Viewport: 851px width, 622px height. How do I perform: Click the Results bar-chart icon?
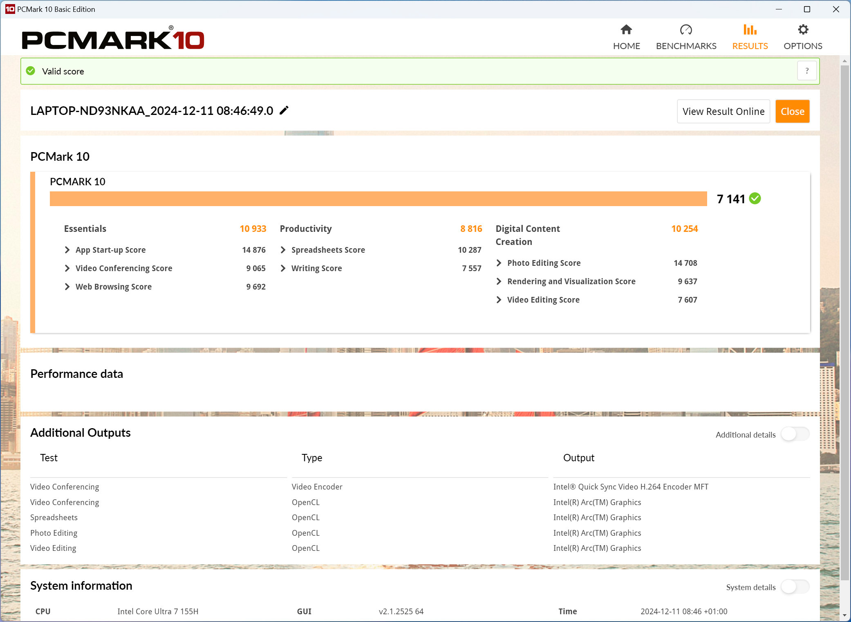point(750,30)
